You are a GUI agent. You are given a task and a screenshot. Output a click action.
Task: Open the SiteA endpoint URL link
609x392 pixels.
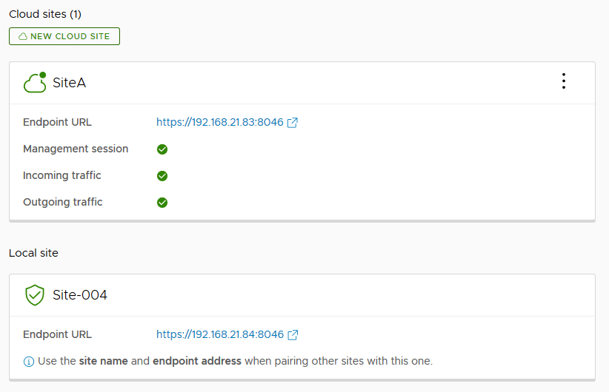click(219, 123)
